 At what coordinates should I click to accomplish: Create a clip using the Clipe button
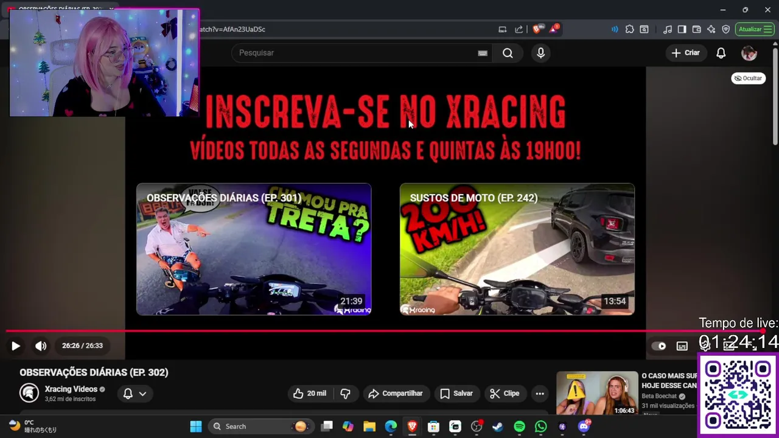click(x=505, y=394)
